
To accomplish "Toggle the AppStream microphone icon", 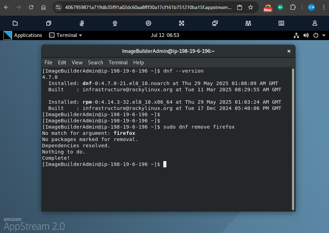I will (82, 23).
